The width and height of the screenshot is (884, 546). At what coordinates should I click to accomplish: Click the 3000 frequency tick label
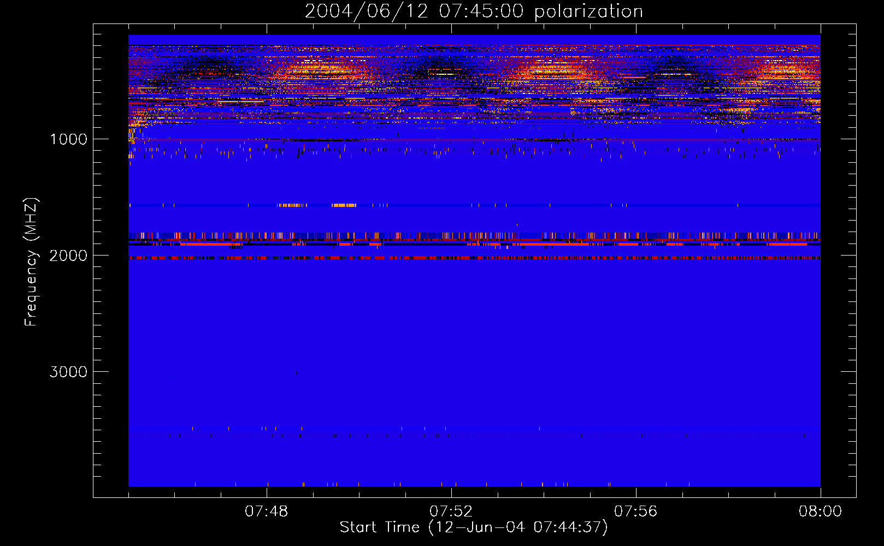coord(68,372)
